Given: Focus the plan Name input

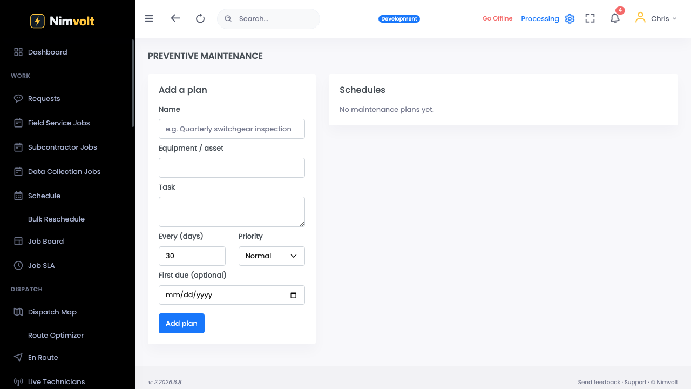Looking at the screenshot, I should click(232, 129).
